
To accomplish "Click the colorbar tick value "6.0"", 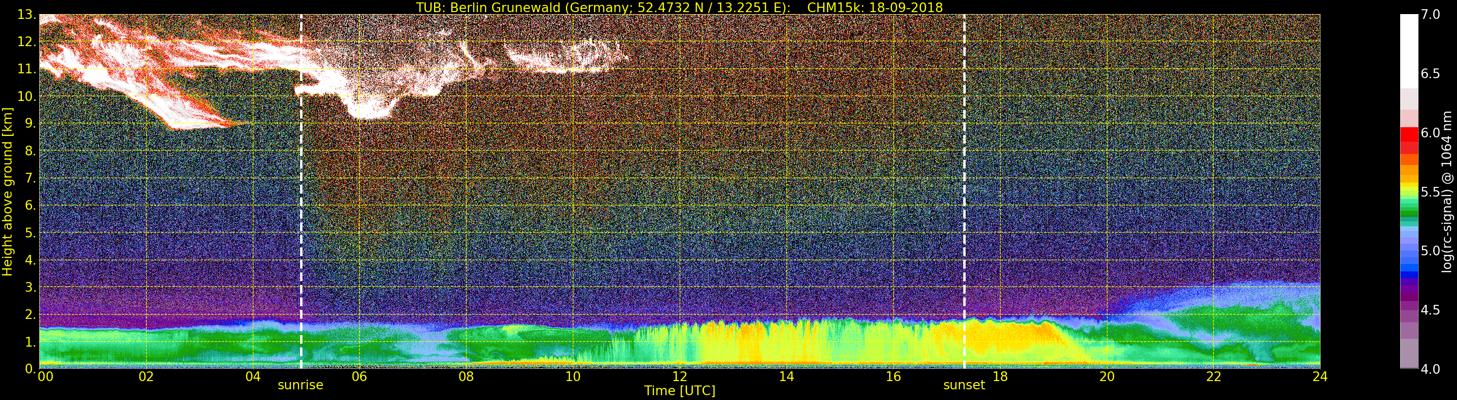I will [x=1430, y=133].
